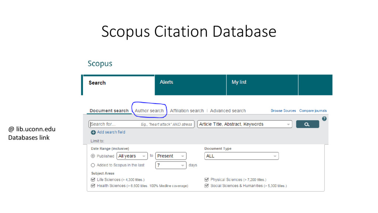Viewport: 378px width, 213px height.
Task: Click in the Search for input field
Action: click(x=141, y=124)
